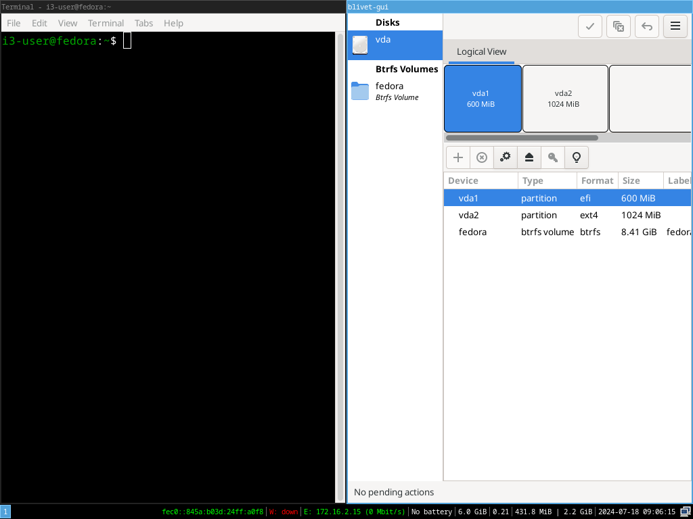Click the lightbulb information icon
The height and width of the screenshot is (519, 693).
click(577, 157)
